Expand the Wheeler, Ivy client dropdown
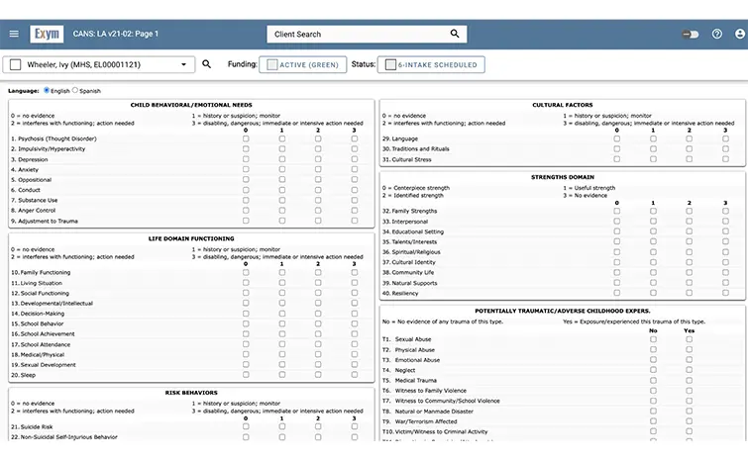 [183, 65]
